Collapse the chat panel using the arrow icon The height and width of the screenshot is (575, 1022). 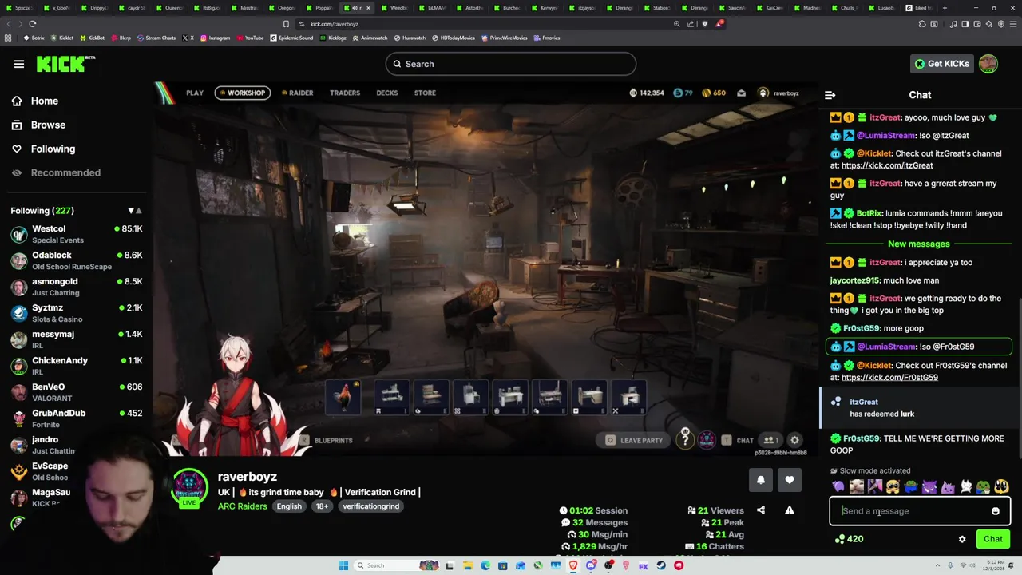830,95
